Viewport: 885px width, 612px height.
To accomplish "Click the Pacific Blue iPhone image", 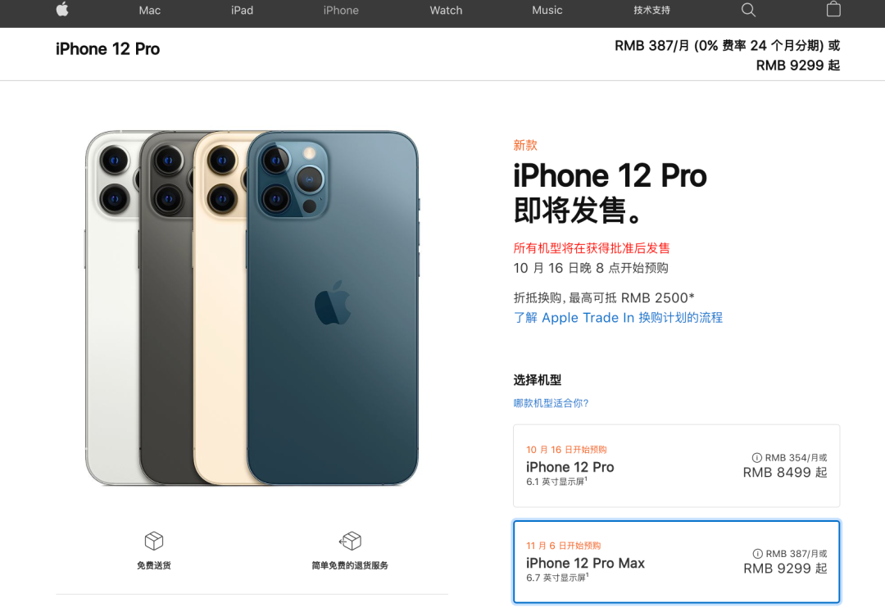I will coord(333,307).
